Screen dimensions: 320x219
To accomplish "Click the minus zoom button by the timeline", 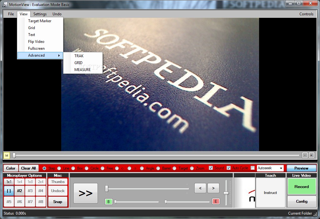I will (305, 155).
